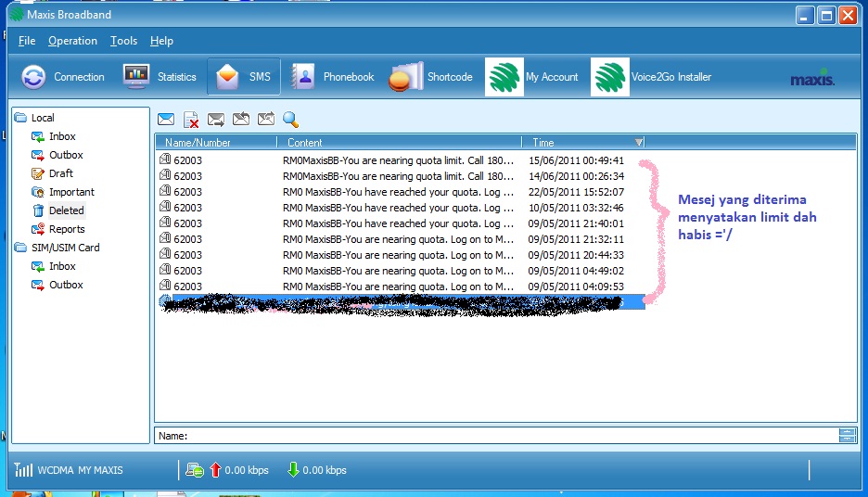
Task: Click the upload speed 0.00 kbps indicator
Action: (239, 470)
